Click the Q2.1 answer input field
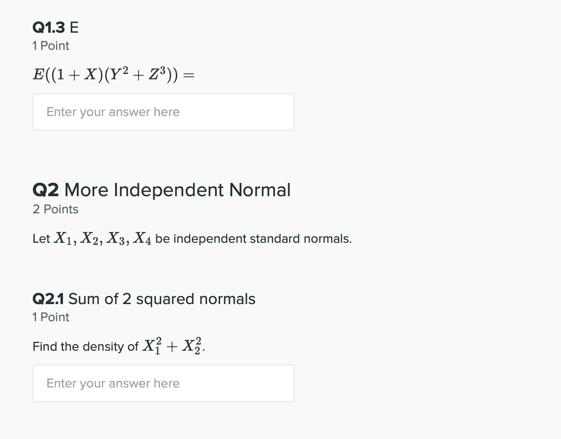This screenshot has height=439, width=561. (164, 383)
